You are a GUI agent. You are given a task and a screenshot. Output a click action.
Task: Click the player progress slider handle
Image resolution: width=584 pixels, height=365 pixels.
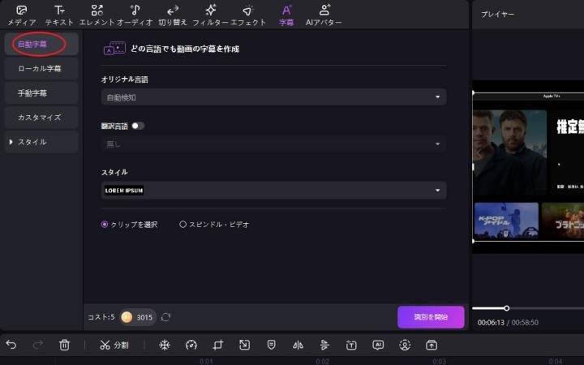pos(506,308)
